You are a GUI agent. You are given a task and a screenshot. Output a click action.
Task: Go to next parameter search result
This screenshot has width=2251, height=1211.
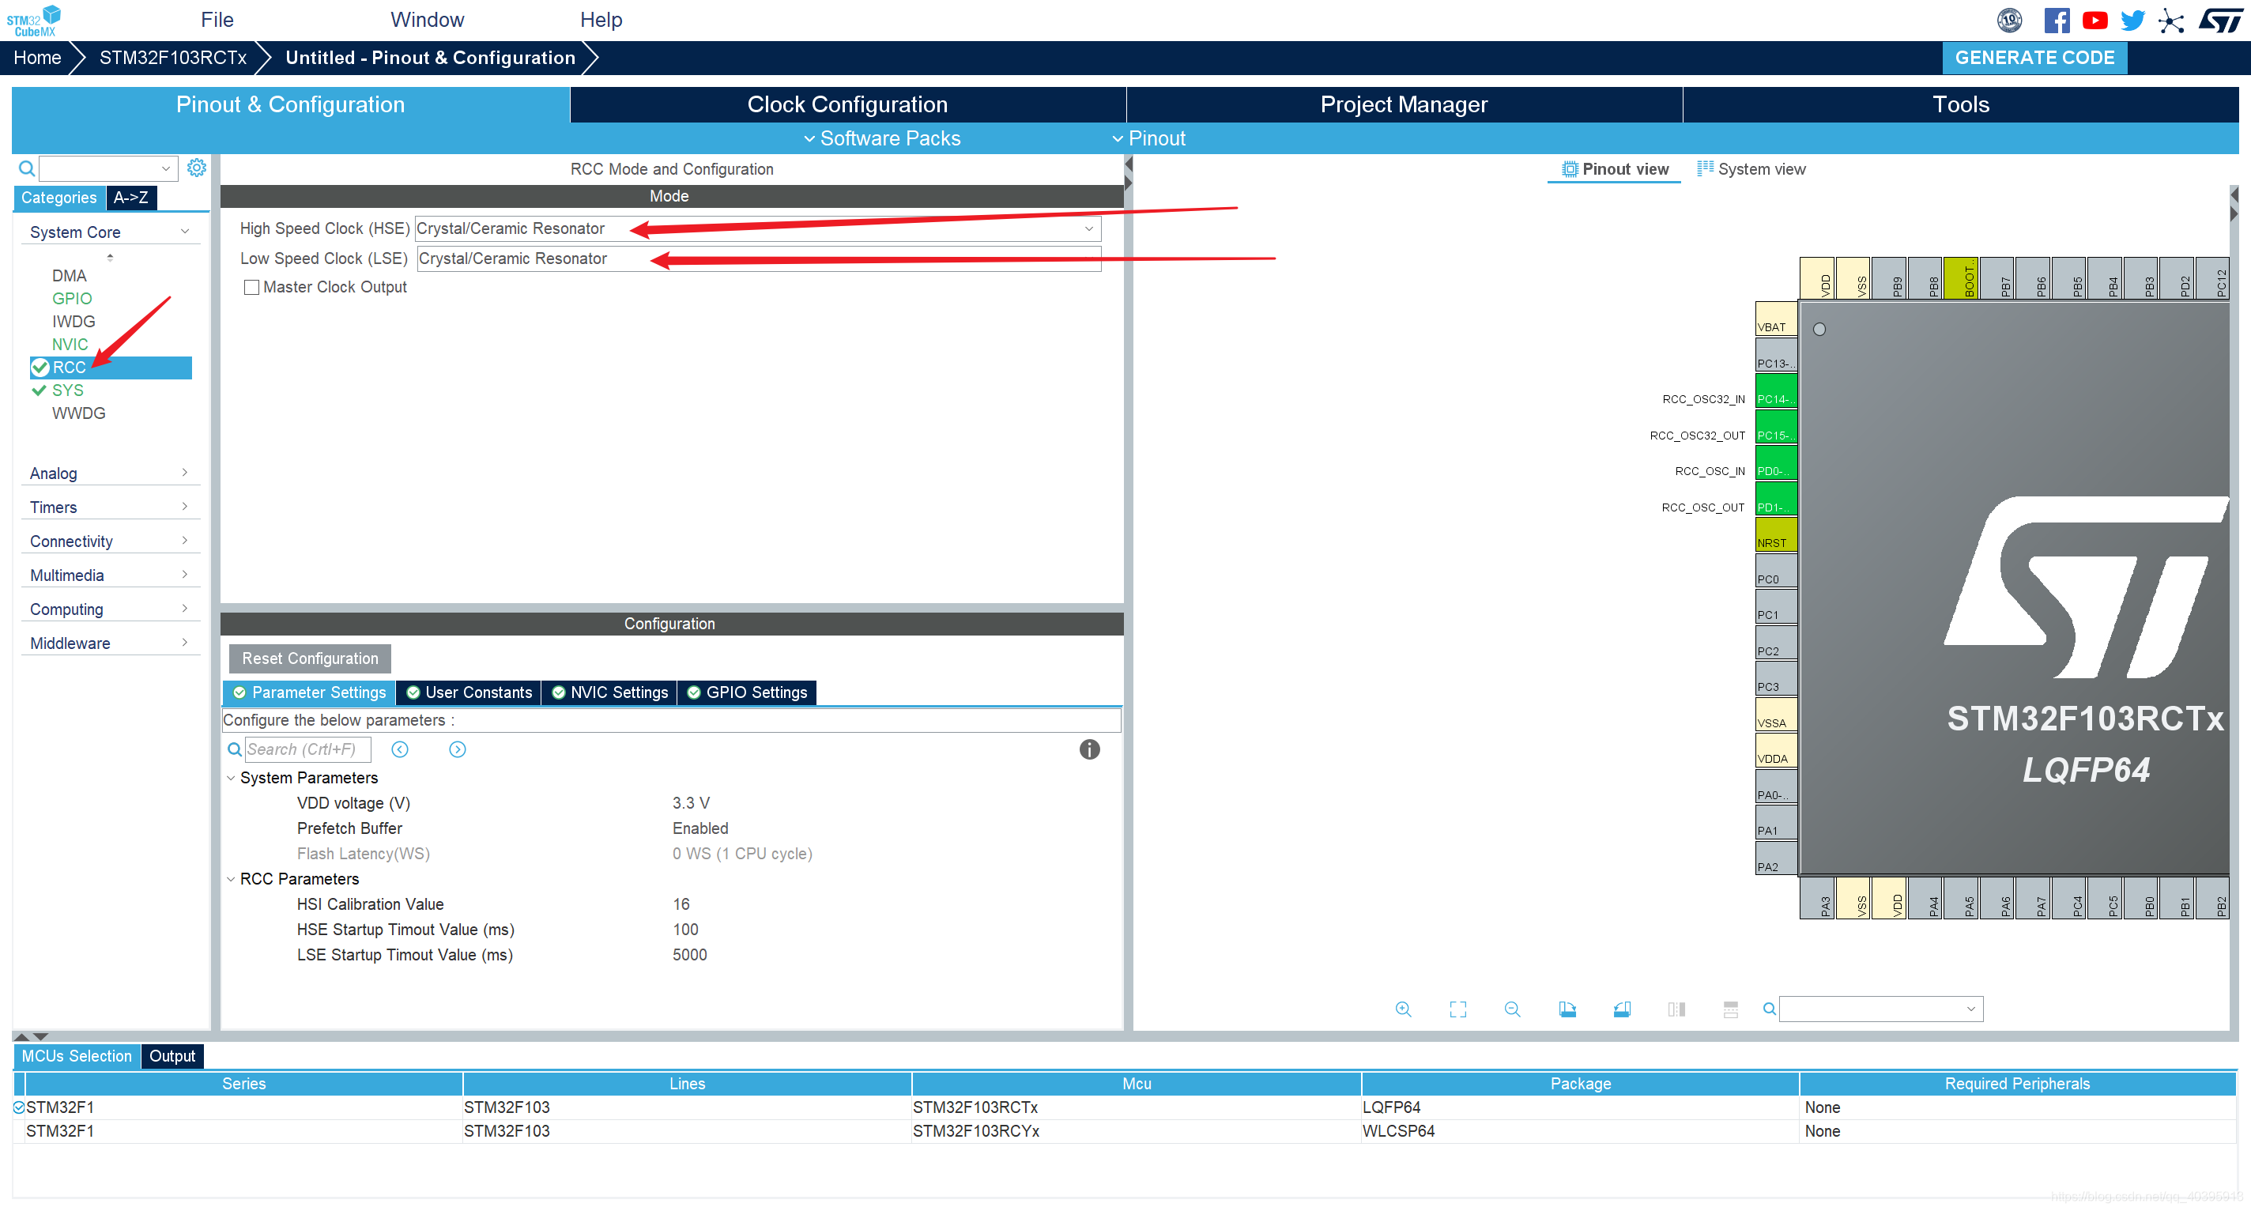[457, 749]
